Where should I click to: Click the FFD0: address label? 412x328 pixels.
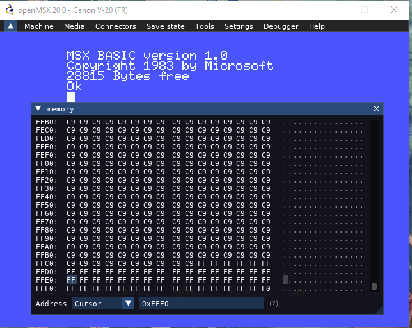[47, 272]
